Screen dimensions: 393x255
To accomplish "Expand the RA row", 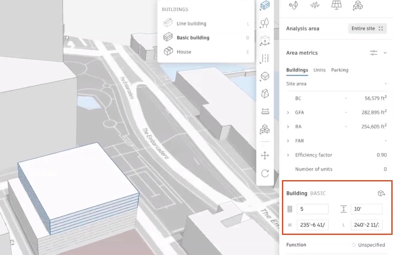I will tap(288, 127).
